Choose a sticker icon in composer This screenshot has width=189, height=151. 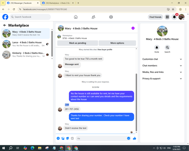point(68,139)
